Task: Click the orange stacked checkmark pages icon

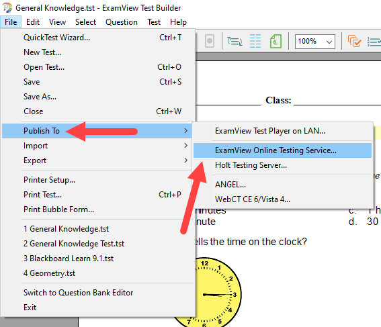Action: (354, 41)
